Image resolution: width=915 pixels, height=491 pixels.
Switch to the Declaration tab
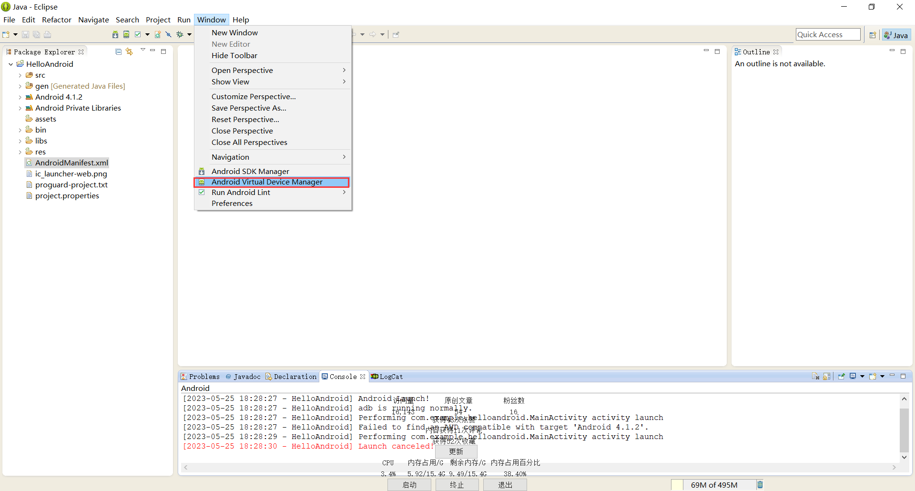tap(291, 376)
